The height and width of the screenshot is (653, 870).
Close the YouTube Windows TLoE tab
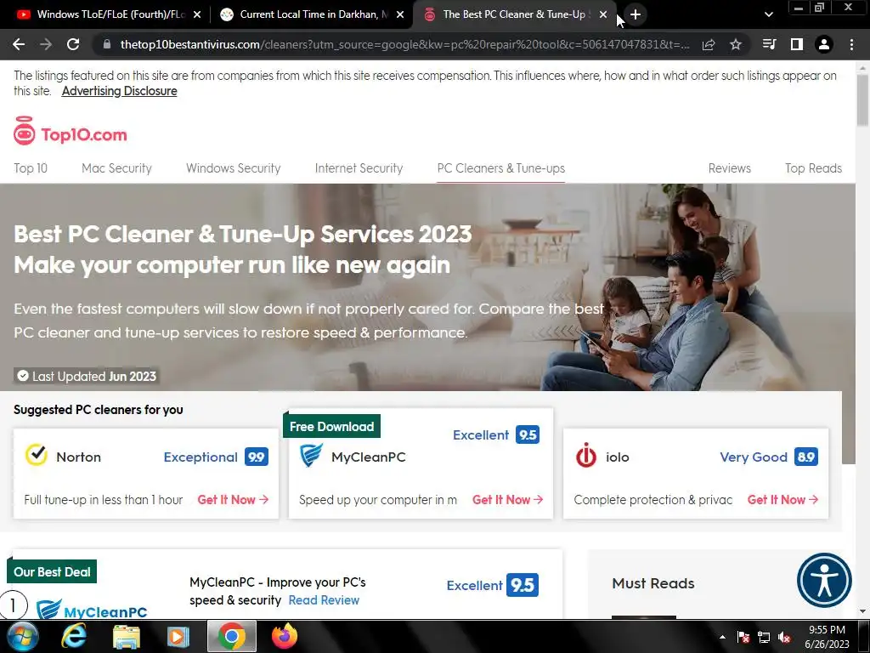click(197, 14)
